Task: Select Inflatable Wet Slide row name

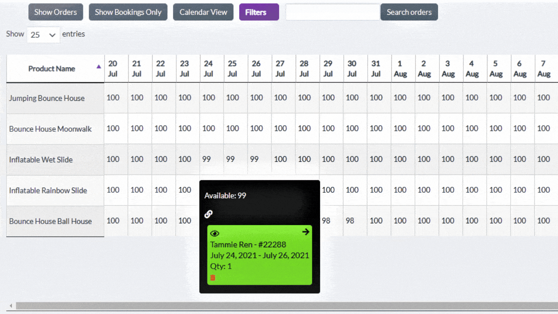Action: point(41,160)
